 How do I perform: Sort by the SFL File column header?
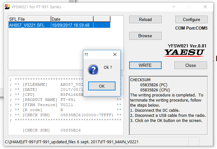point(29,19)
